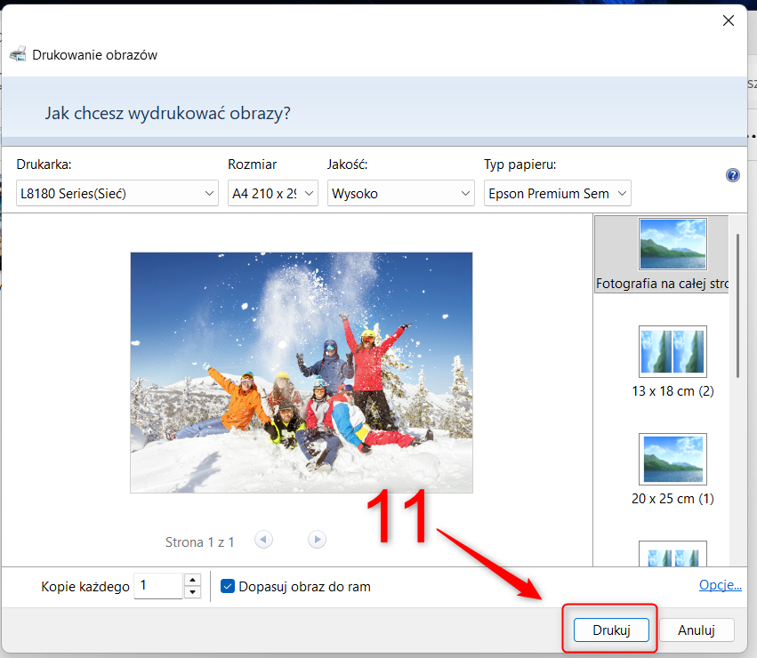The image size is (757, 658).
Task: Go to previous page arrow
Action: coord(263,539)
